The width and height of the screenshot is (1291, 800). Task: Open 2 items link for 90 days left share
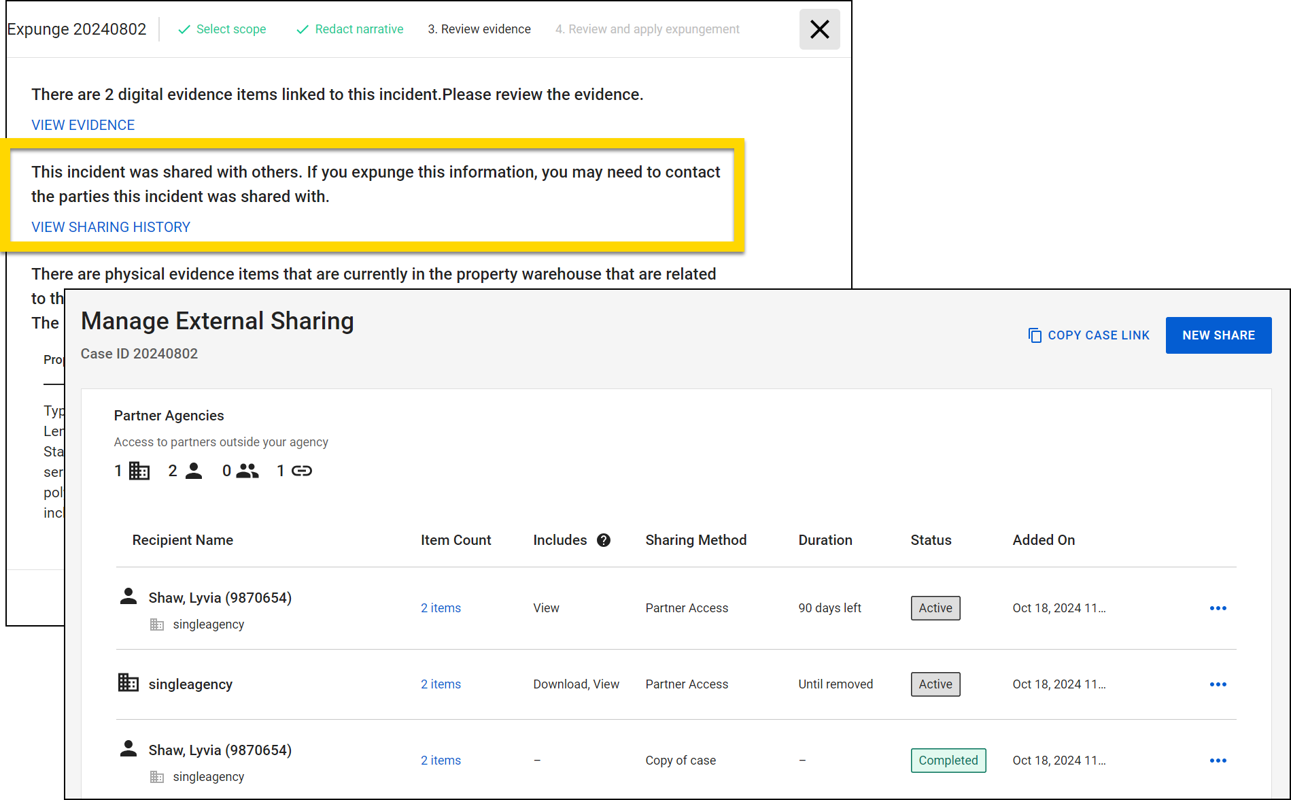tap(441, 608)
